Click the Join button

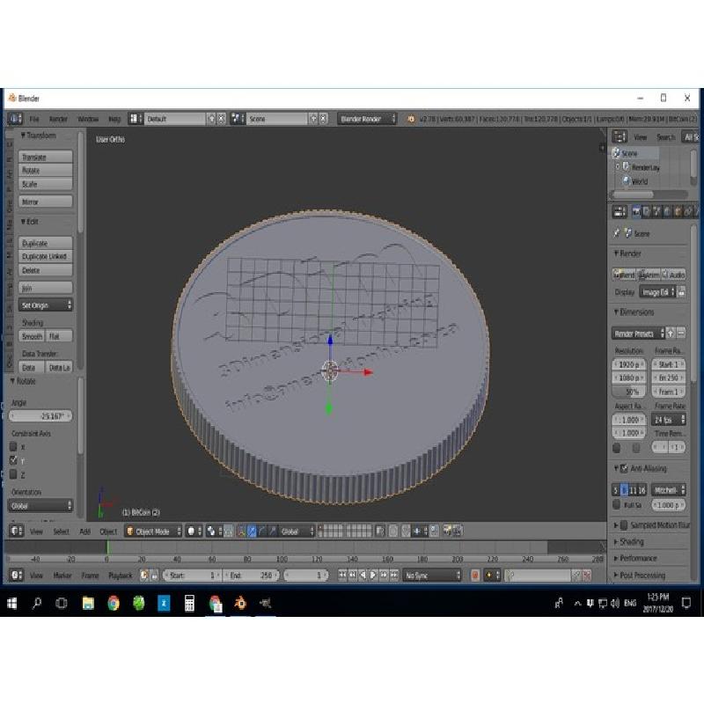pyautogui.click(x=46, y=288)
